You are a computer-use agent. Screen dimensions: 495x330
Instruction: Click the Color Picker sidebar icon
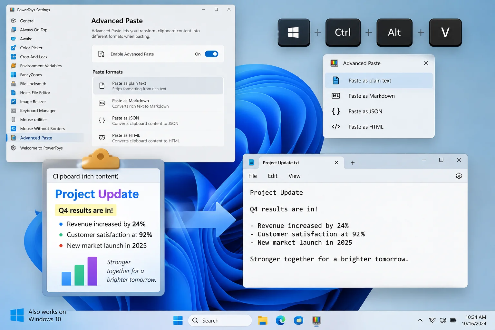(x=13, y=48)
